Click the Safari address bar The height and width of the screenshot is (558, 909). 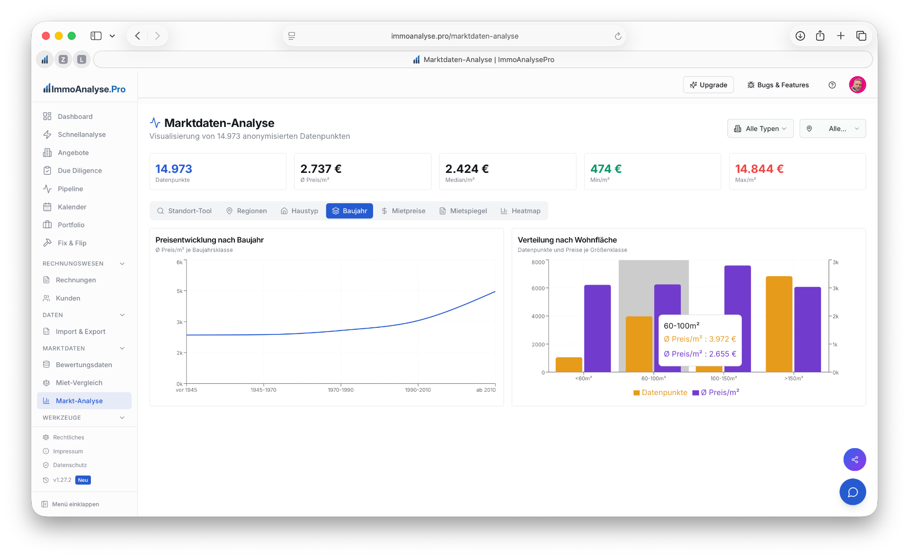454,36
